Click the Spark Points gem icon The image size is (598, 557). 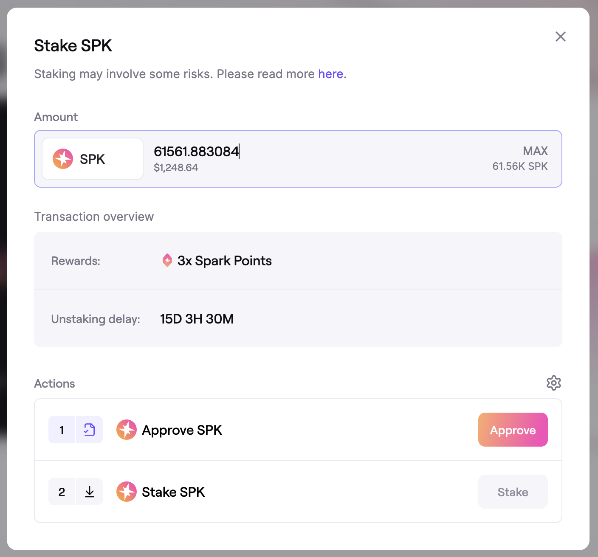point(167,260)
